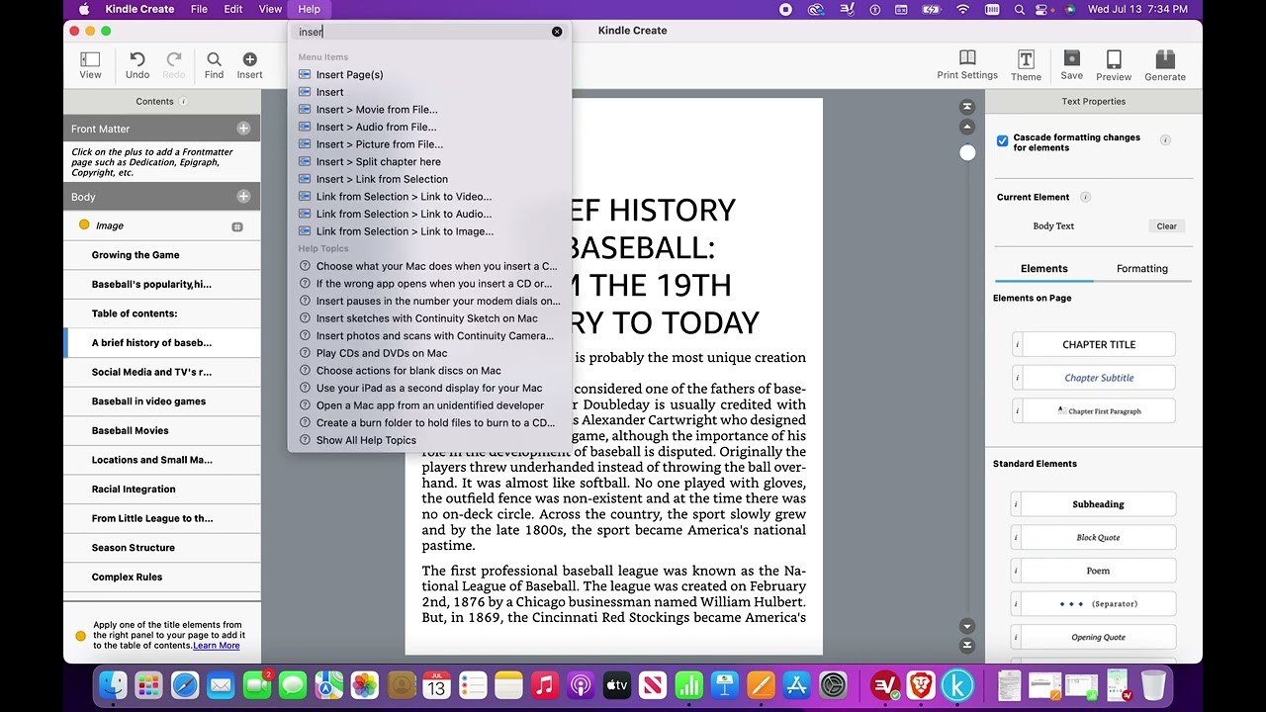Go to next page arrow

click(967, 626)
